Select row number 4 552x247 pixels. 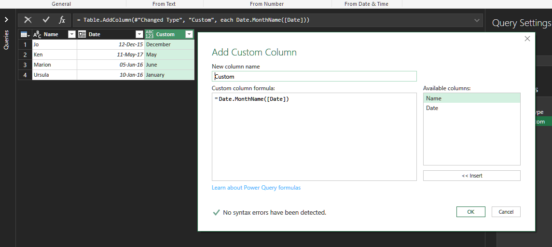click(25, 75)
